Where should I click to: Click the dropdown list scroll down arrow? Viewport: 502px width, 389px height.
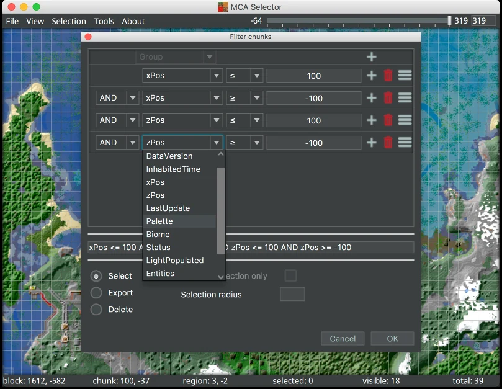click(220, 277)
